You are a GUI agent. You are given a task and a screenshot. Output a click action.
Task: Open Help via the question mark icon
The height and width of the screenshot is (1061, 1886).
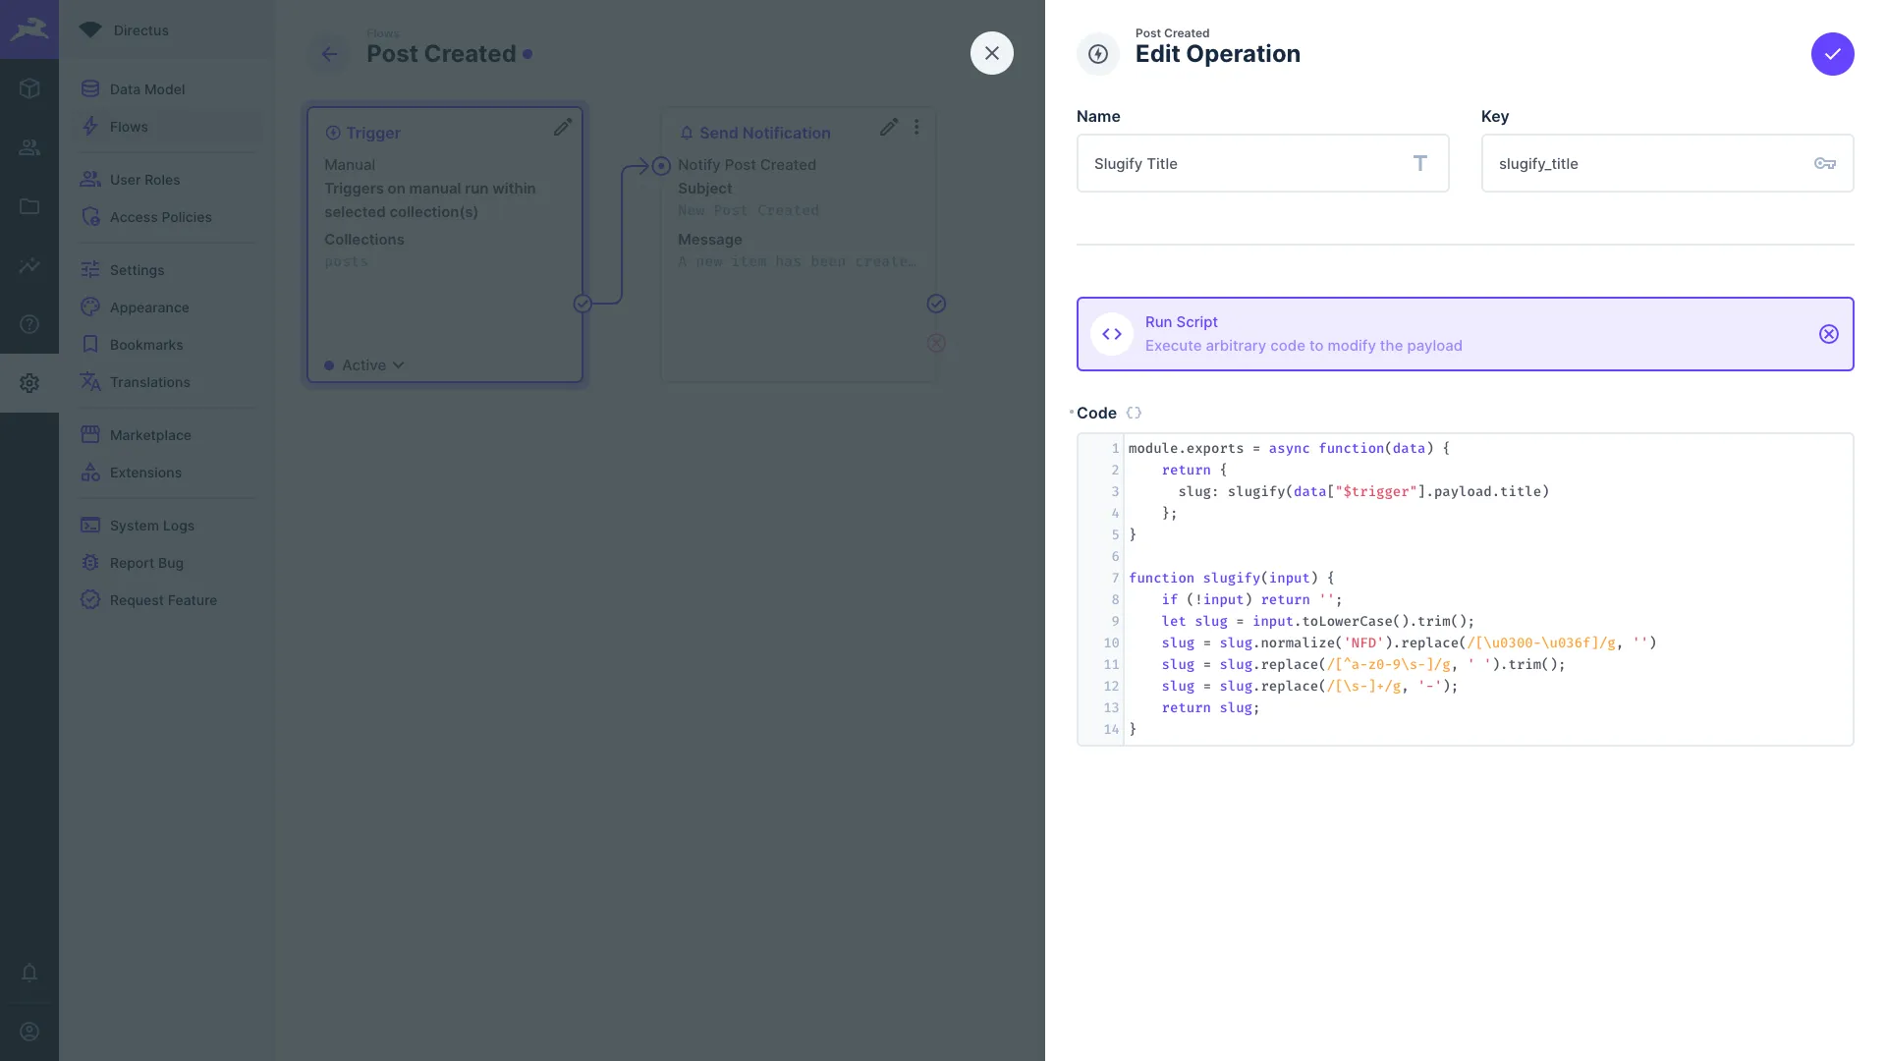tap(29, 324)
